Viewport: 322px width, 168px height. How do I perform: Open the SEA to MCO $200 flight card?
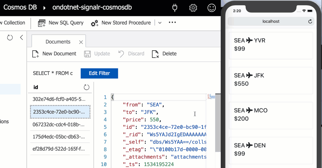(271, 116)
